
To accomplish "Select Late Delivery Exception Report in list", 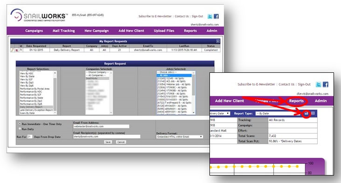I will point(36,110).
